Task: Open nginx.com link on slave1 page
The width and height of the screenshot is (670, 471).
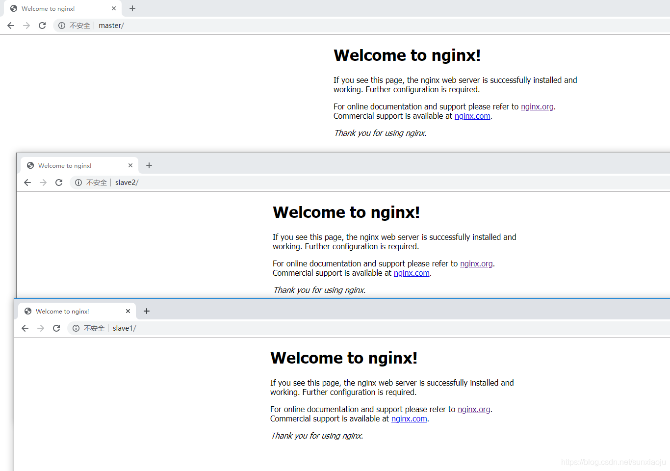Action: tap(409, 419)
